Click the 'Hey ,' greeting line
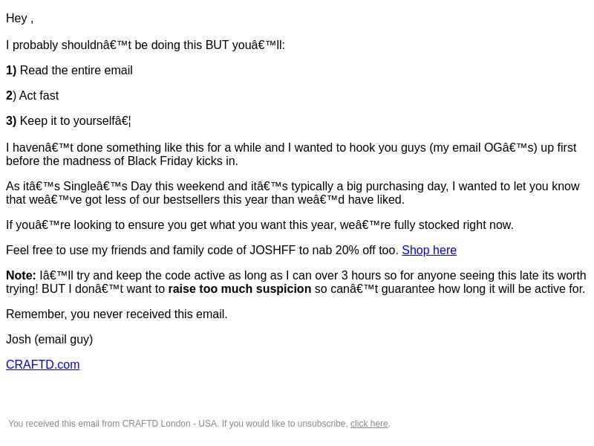594x446 pixels. pos(20,18)
